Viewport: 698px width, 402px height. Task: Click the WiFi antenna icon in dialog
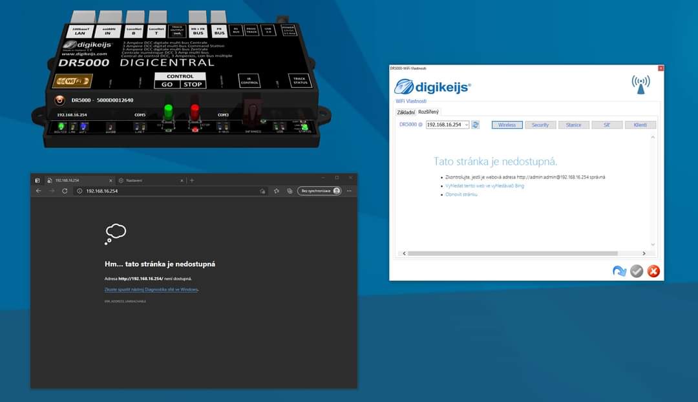point(640,85)
